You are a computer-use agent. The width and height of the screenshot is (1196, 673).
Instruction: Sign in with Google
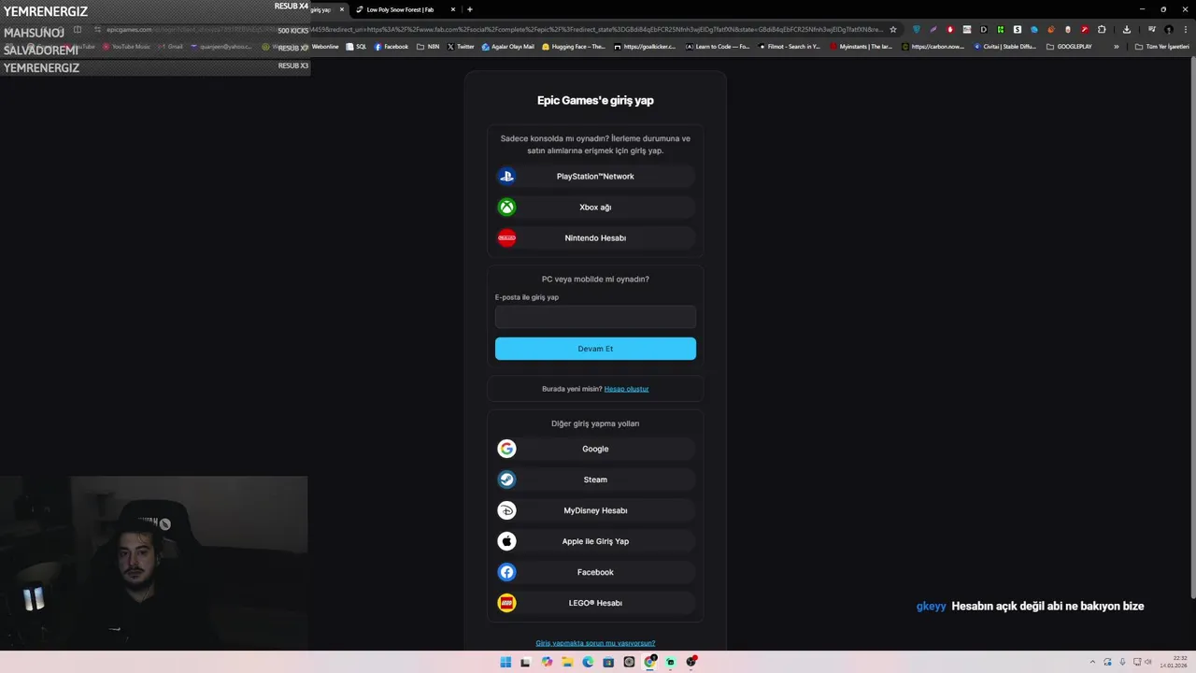tap(595, 449)
